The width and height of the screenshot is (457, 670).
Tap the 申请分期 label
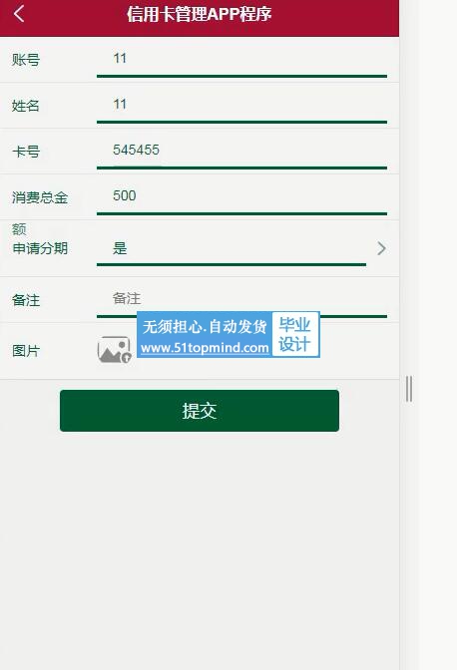click(x=40, y=248)
